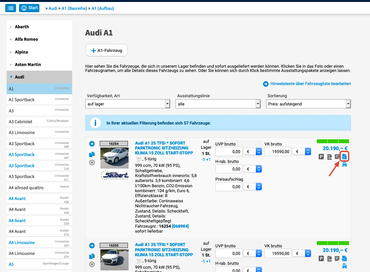Open the PDF icon for vehicle 16254
The height and width of the screenshot is (272, 370).
(x=329, y=157)
